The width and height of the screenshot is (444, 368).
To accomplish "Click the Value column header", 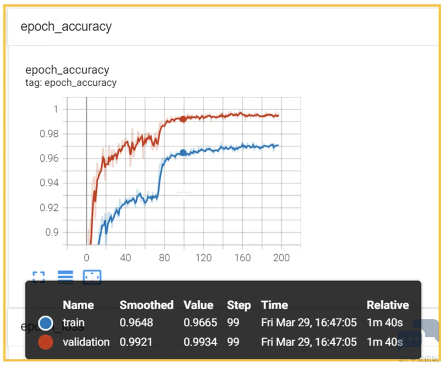I will click(199, 305).
